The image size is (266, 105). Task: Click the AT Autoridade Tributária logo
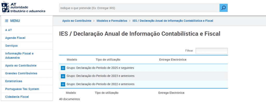23,7
